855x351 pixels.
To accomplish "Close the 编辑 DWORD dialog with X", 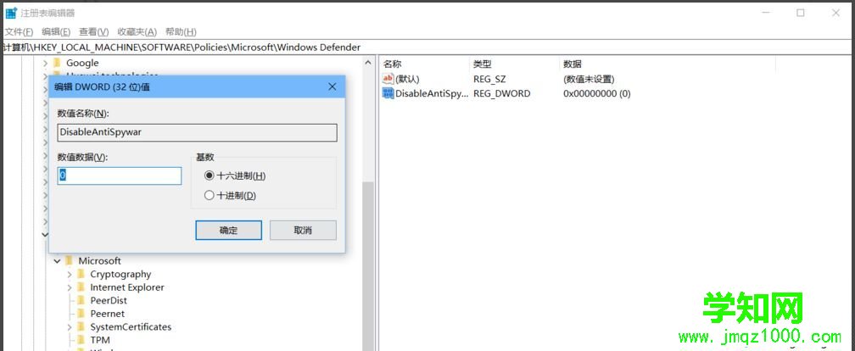I will pyautogui.click(x=332, y=86).
